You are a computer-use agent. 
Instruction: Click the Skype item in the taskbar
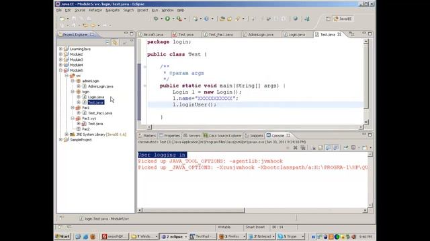pyautogui.click(x=291, y=236)
